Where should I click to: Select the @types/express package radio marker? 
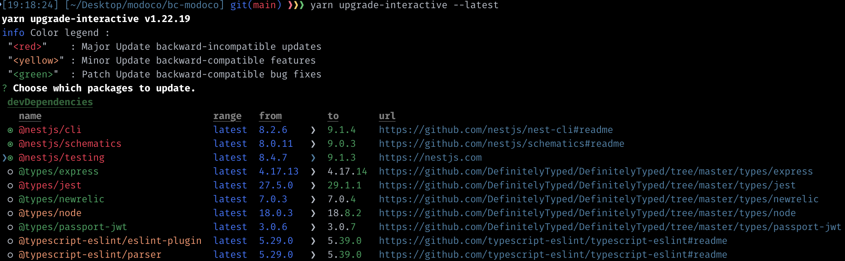(x=10, y=172)
